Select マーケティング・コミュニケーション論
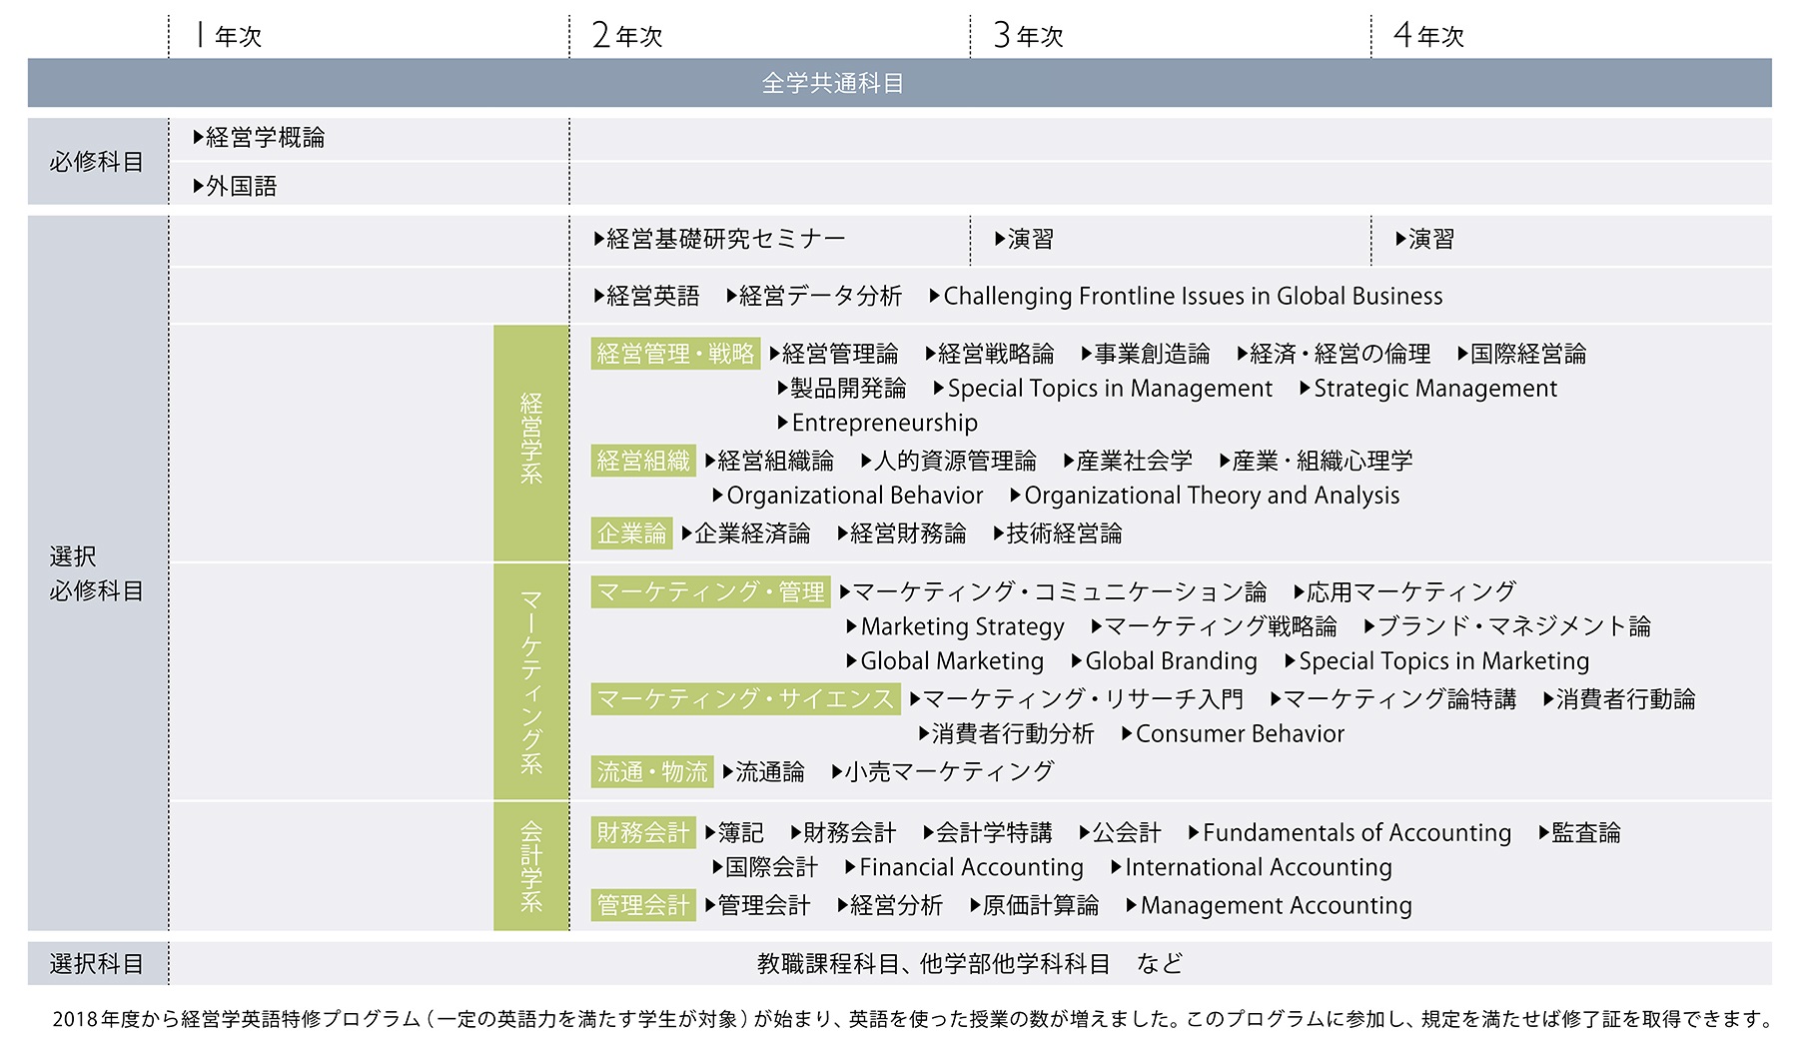This screenshot has width=1798, height=1049. tap(1053, 592)
